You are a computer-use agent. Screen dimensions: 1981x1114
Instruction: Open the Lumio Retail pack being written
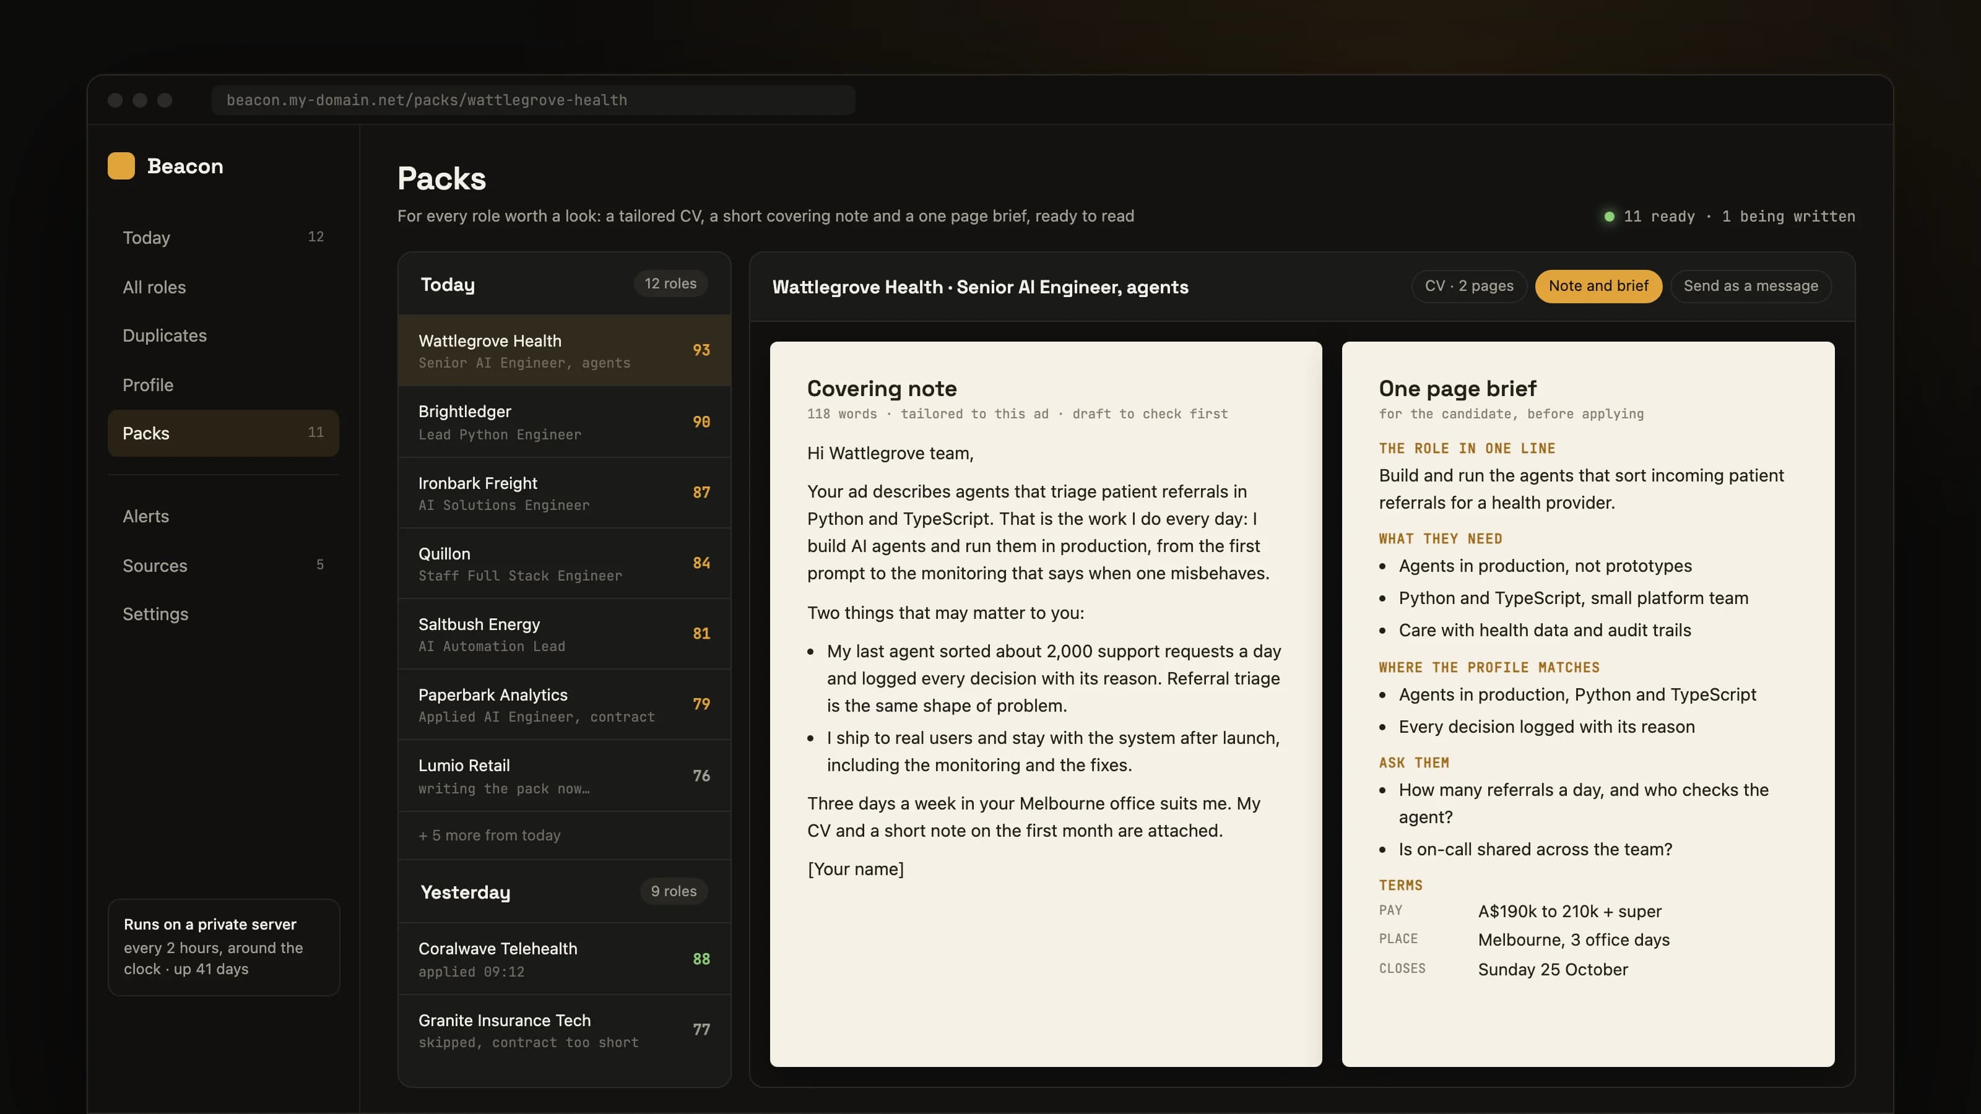(x=564, y=775)
